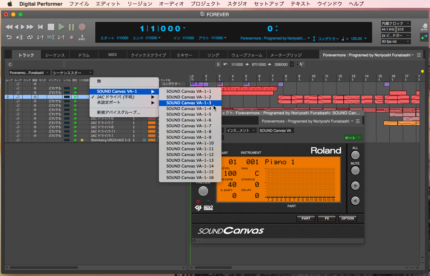Screen dimensions: 430x276
Task: Open the OPTION page button
Action: pyautogui.click(x=347, y=218)
